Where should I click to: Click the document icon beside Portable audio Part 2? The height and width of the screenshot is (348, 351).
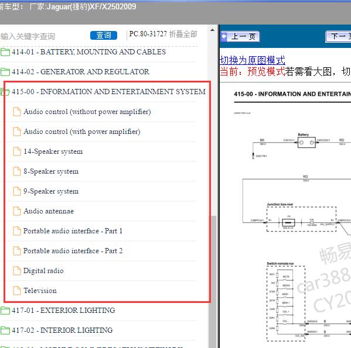coord(17,251)
